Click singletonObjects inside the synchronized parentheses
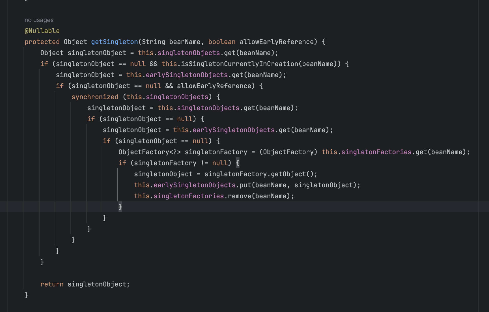The height and width of the screenshot is (312, 489). tap(177, 97)
